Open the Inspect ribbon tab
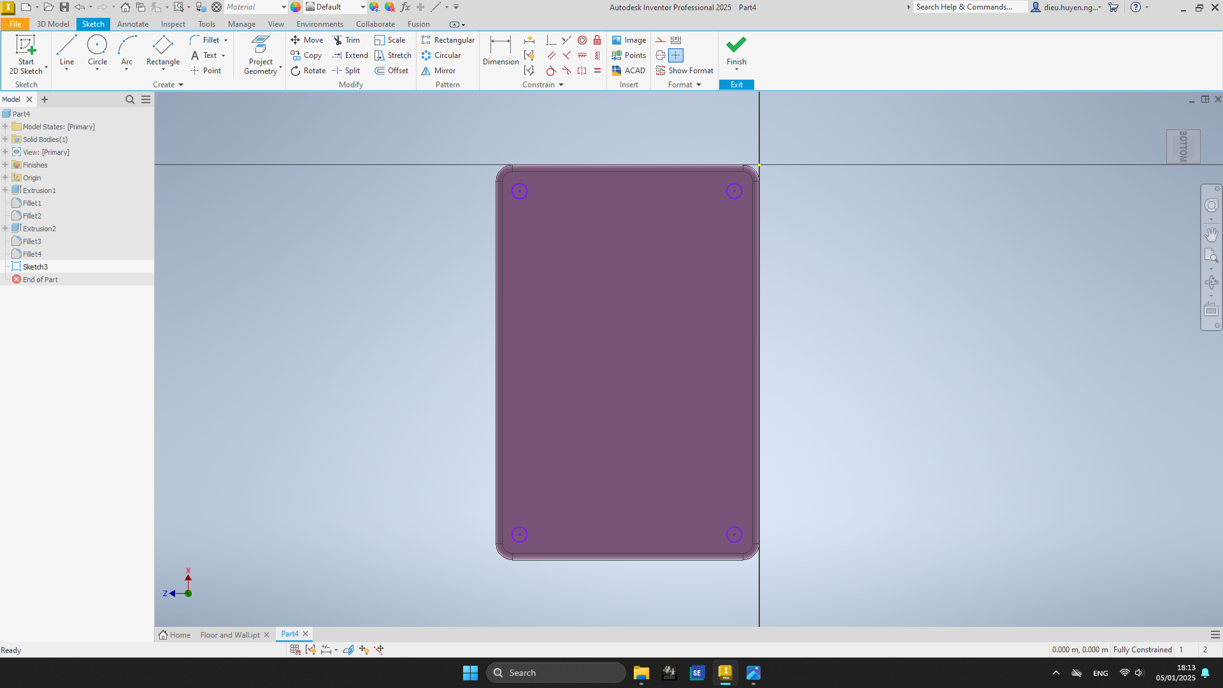Screen dimensions: 1223x688 click(x=173, y=24)
